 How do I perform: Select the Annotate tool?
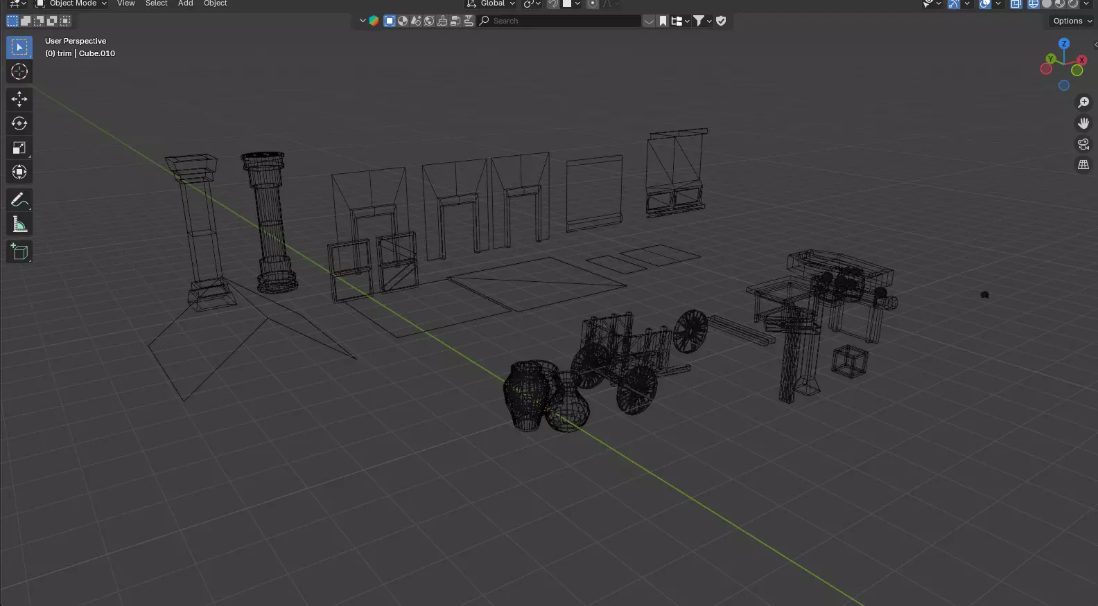19,200
